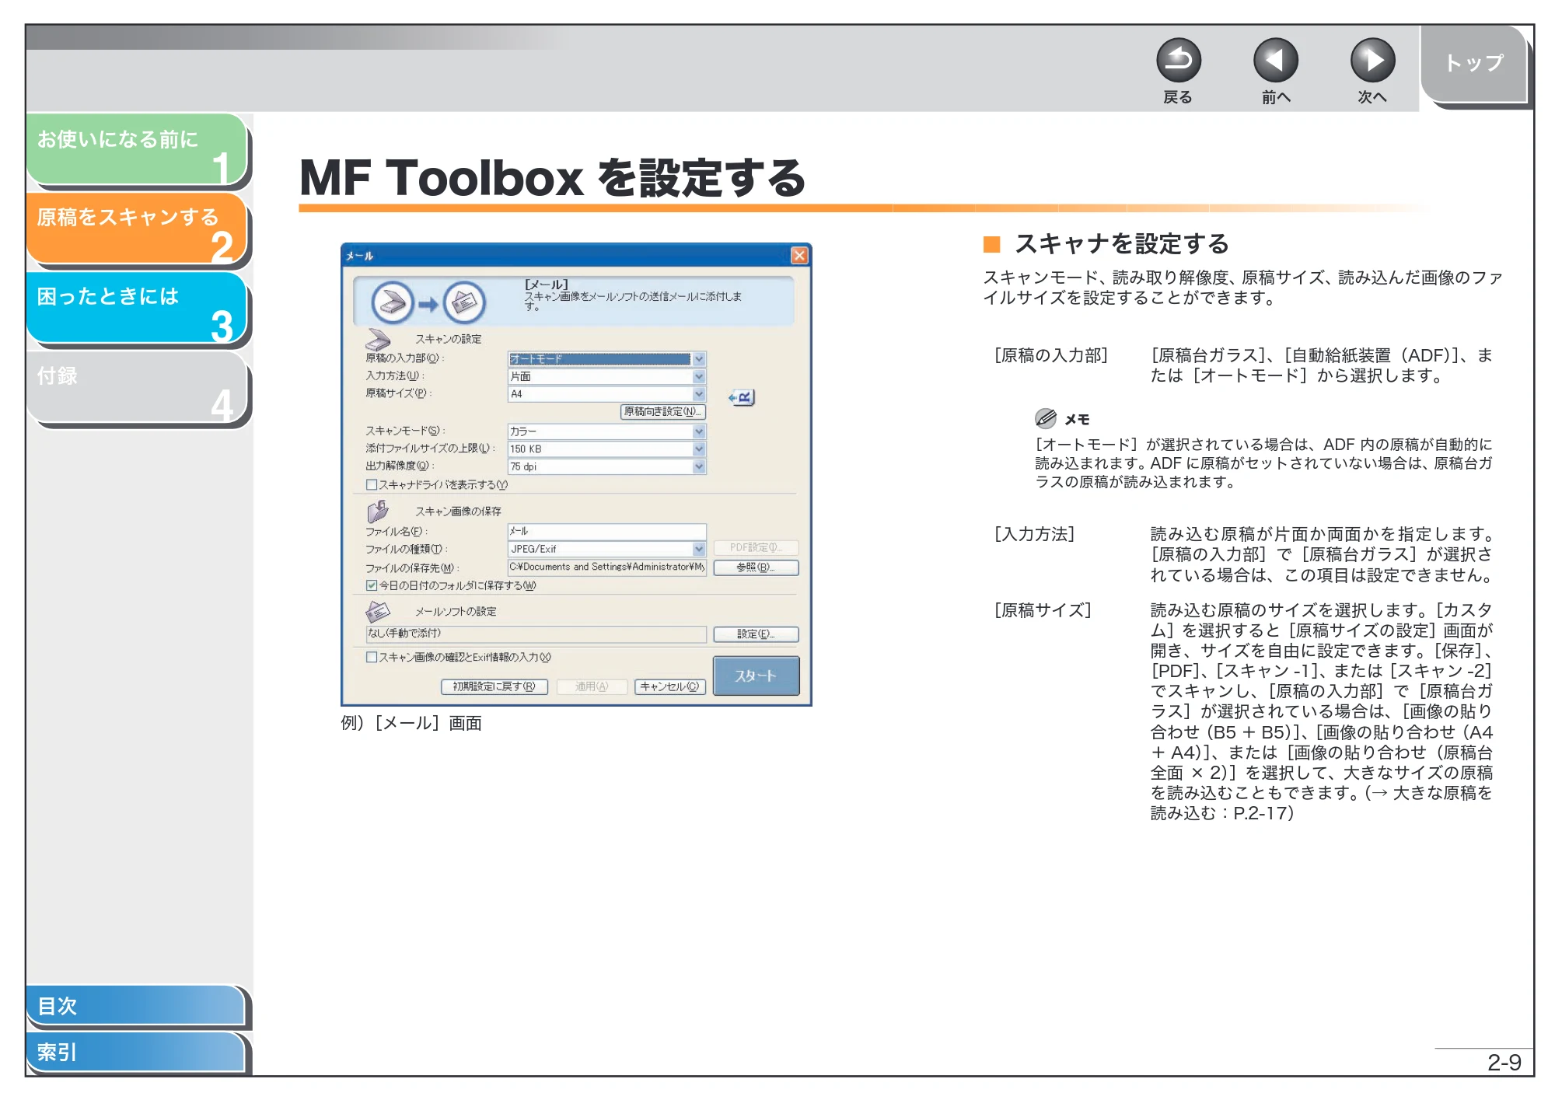Close the メール dialog window
This screenshot has width=1555, height=1100.
coord(798,255)
